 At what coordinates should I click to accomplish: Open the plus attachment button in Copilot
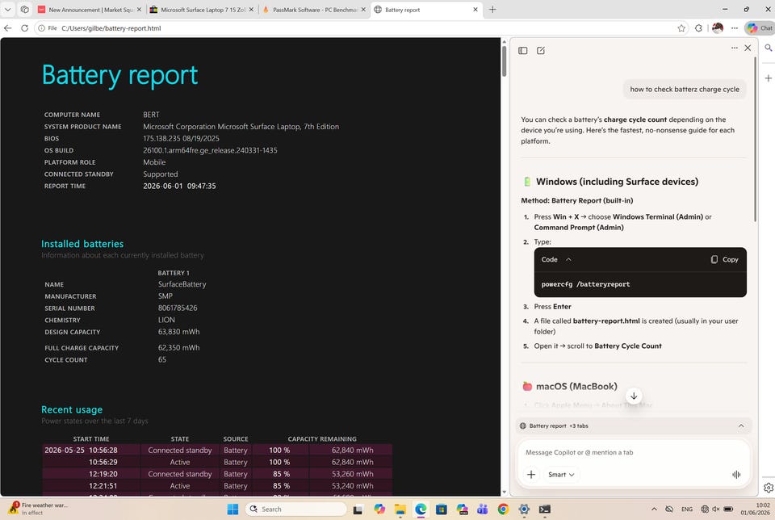(x=531, y=475)
